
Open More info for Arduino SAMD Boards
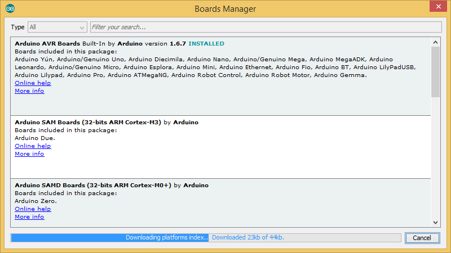[x=29, y=217]
